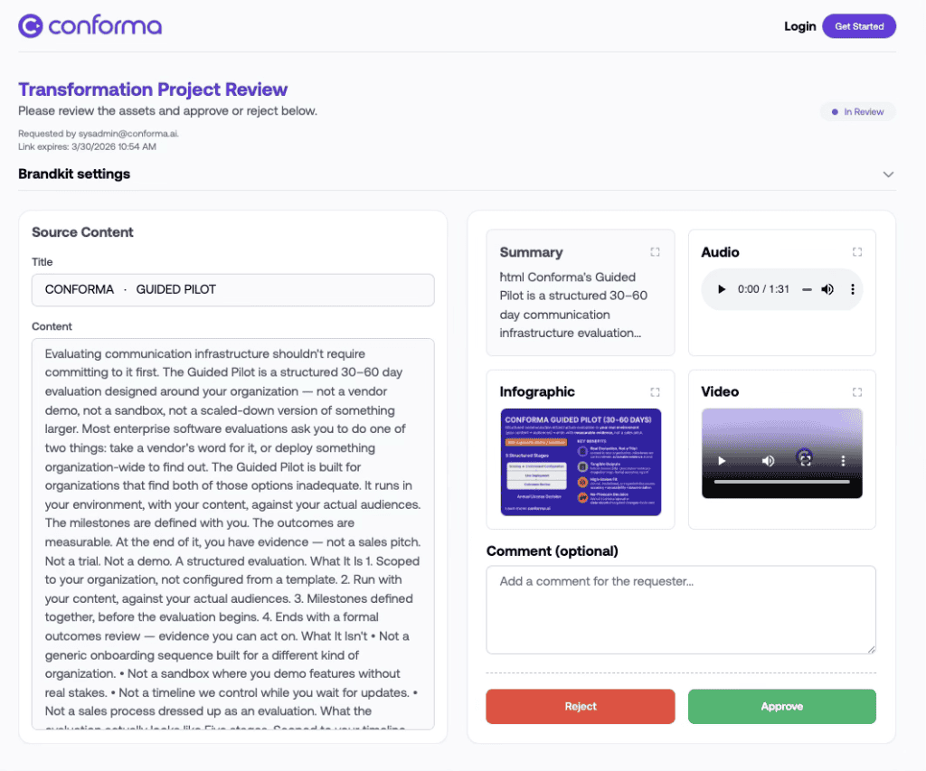Viewport: 926px width, 771px height.
Task: Select the Conforma logo icon
Action: coord(30,25)
